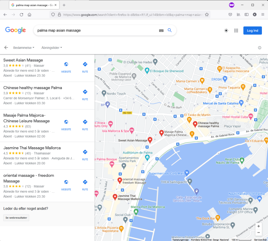Image resolution: width=268 pixels, height=241 pixels.
Task: Select Sweet Asian Massage red map pin
Action: 150,140
